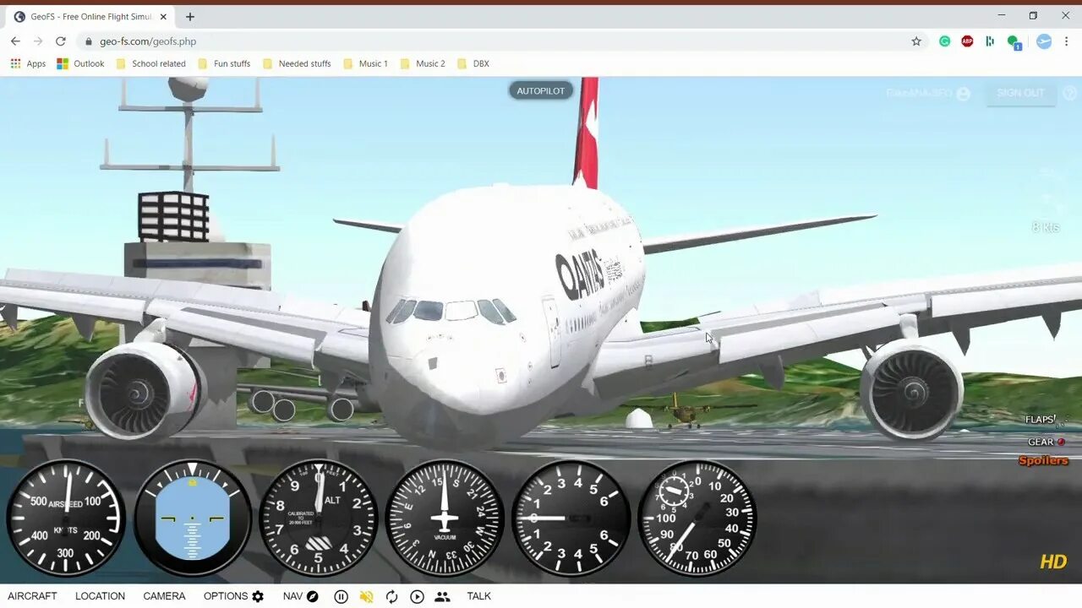Open the user account profile icon
Viewport: 1082px width, 608px height.
pos(963,94)
